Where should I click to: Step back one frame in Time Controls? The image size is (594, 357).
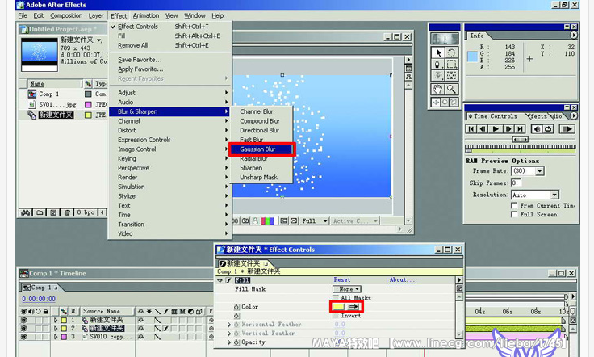(x=483, y=129)
